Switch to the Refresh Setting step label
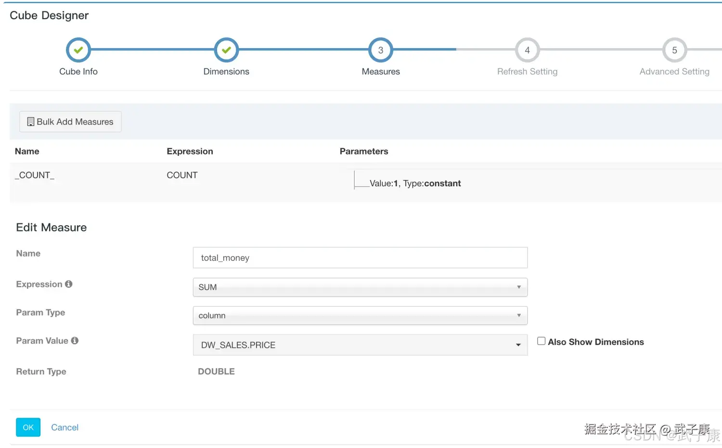The width and height of the screenshot is (722, 448). click(527, 72)
